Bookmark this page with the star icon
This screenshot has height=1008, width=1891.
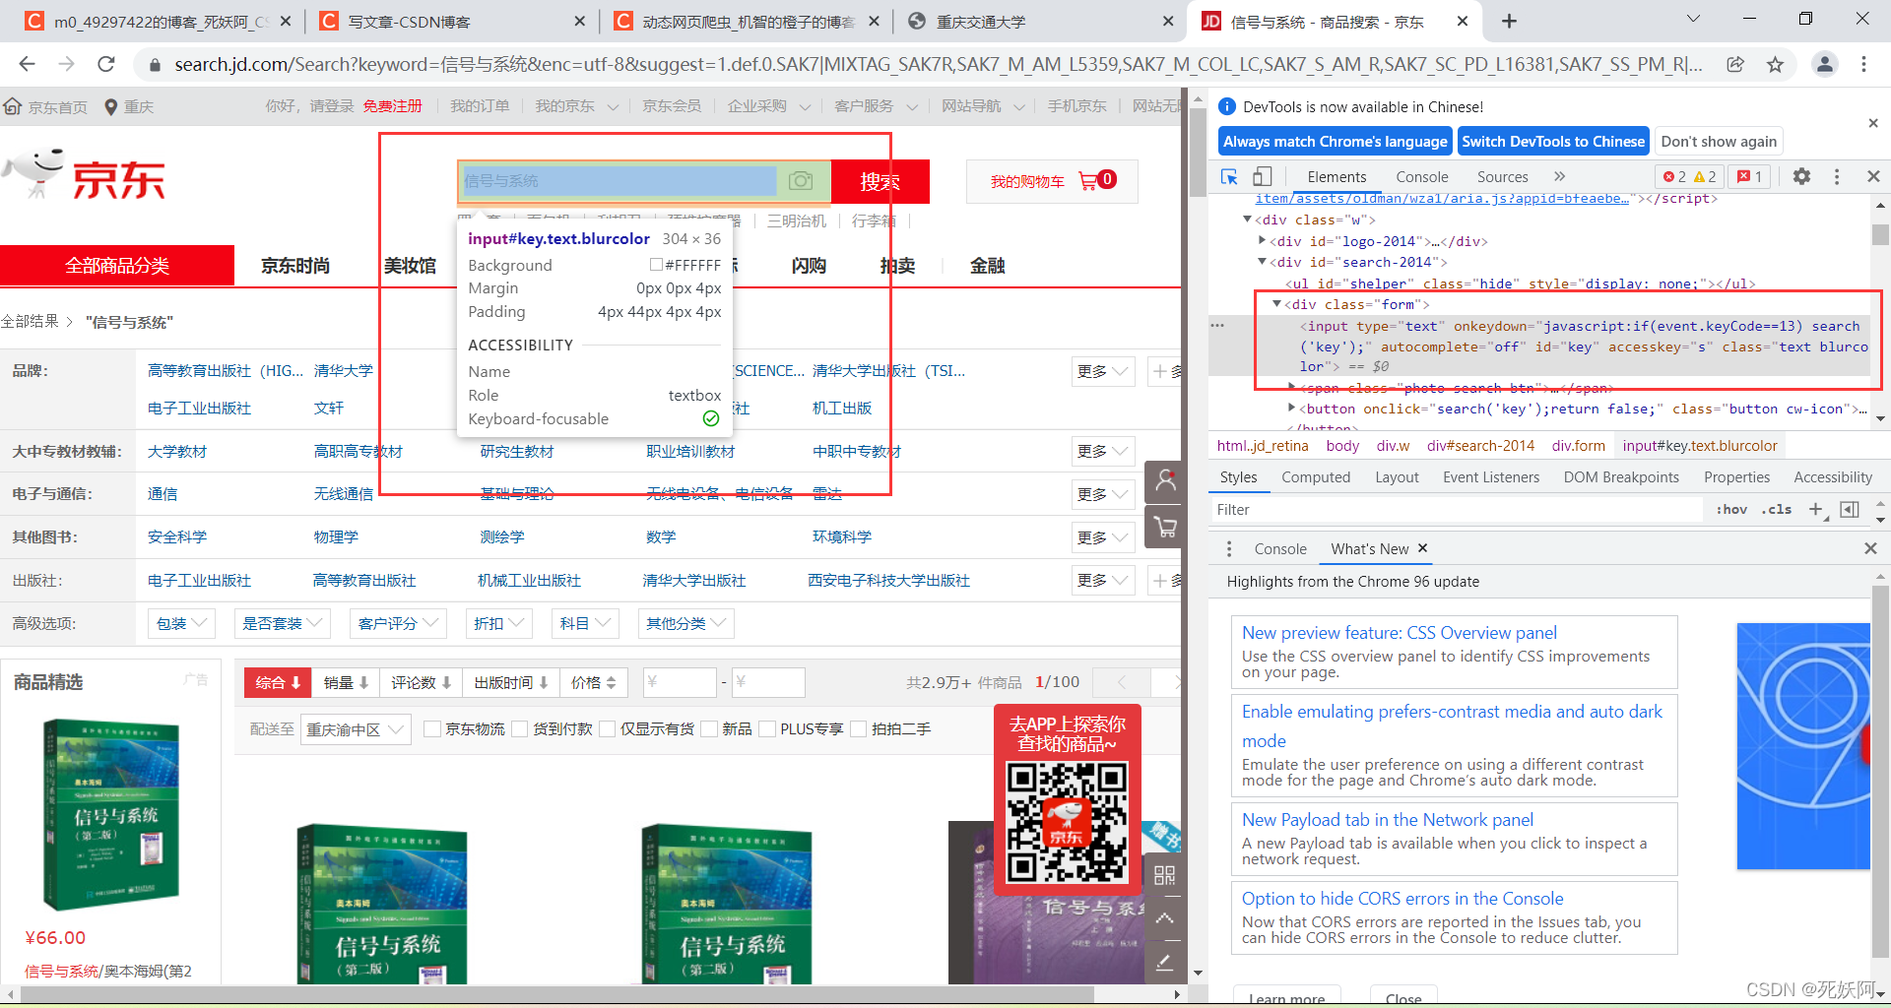pyautogui.click(x=1775, y=64)
